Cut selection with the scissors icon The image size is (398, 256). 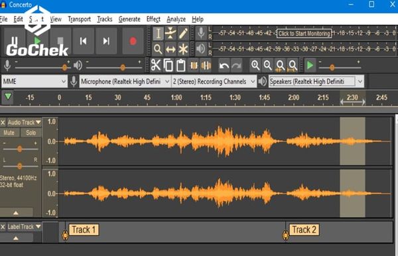(x=156, y=66)
